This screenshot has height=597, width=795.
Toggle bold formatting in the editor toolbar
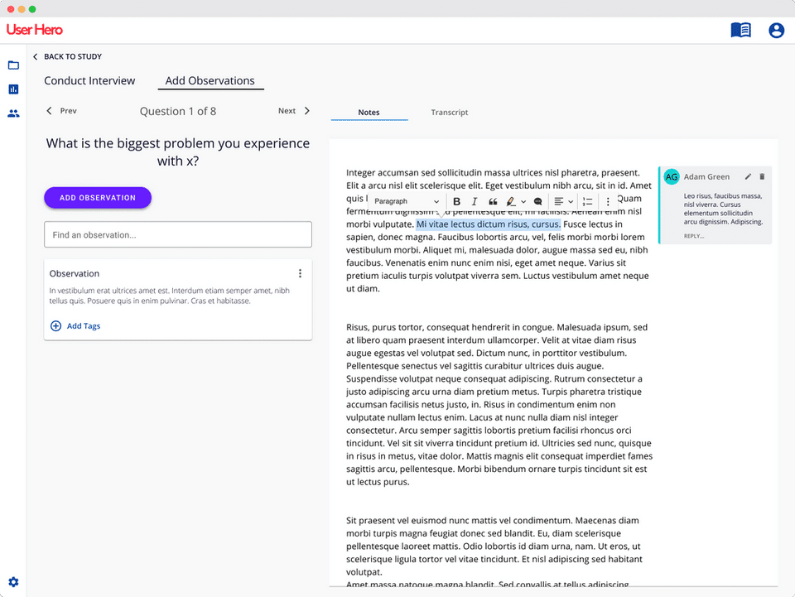tap(456, 201)
